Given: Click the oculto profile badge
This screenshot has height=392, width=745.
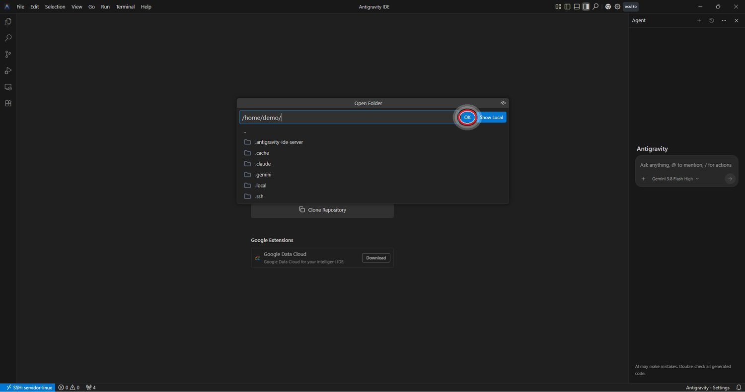Looking at the screenshot, I should click(630, 7).
